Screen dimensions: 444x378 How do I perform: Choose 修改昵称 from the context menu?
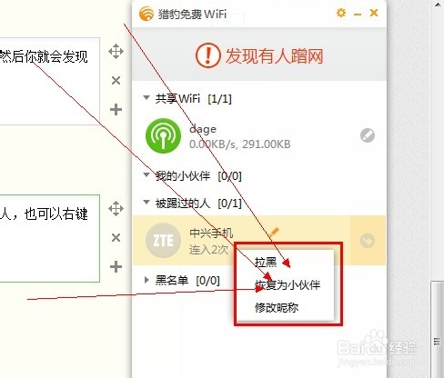coord(277,307)
